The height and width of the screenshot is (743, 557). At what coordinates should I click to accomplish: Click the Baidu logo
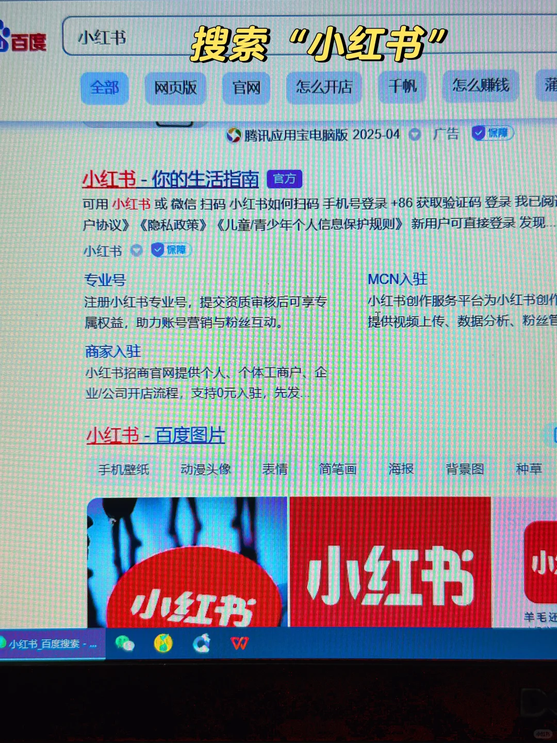pos(23,38)
